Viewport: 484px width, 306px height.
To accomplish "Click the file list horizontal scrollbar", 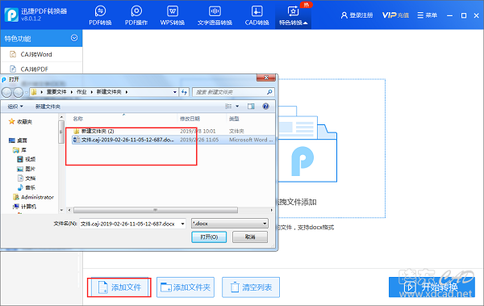I will click(x=156, y=210).
